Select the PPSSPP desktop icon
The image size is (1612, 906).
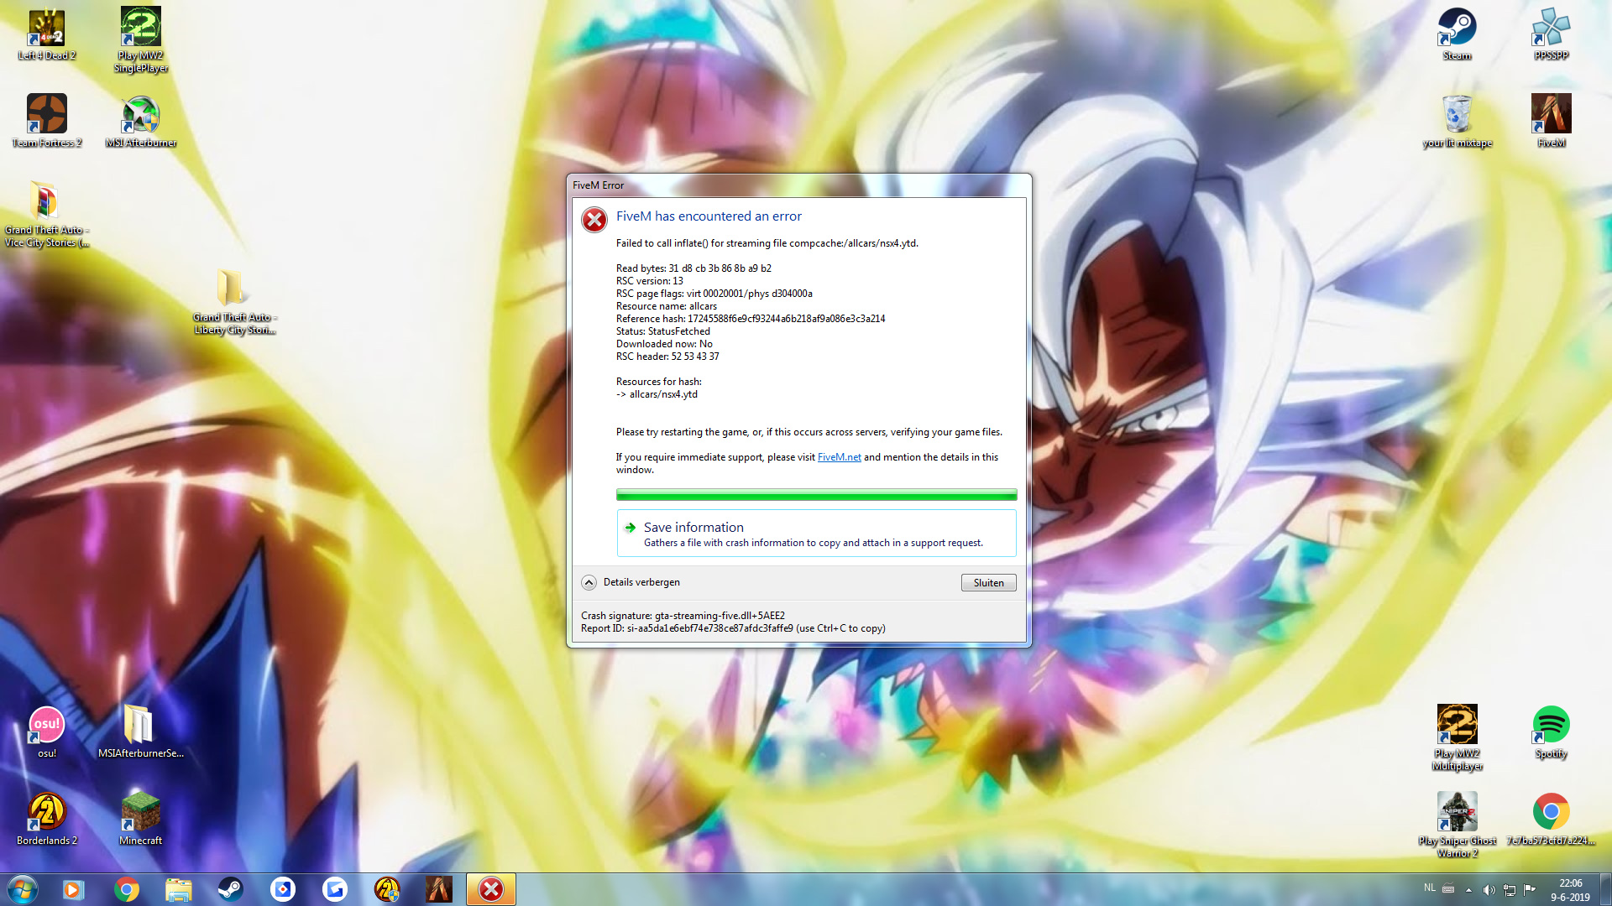1550,28
